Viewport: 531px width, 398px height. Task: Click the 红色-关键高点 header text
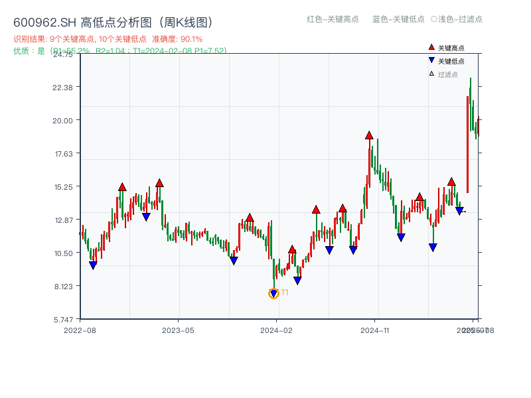pyautogui.click(x=333, y=19)
